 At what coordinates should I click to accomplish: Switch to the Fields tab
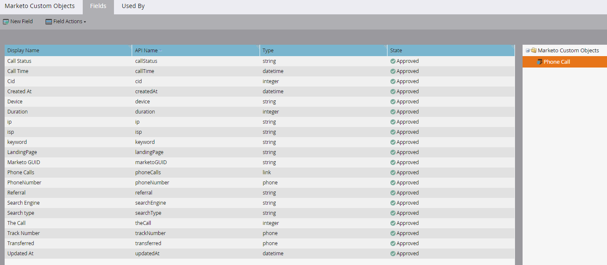click(x=98, y=6)
